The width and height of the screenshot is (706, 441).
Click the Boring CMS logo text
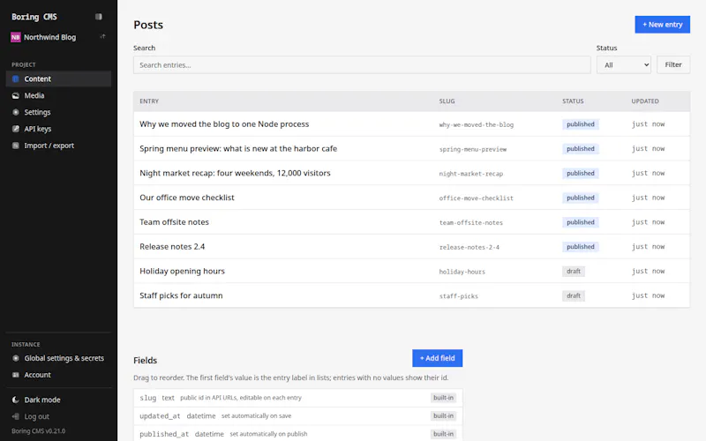click(x=34, y=17)
